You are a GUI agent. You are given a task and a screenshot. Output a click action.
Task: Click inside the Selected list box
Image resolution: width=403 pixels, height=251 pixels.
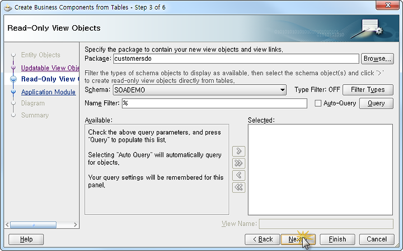pos(320,170)
